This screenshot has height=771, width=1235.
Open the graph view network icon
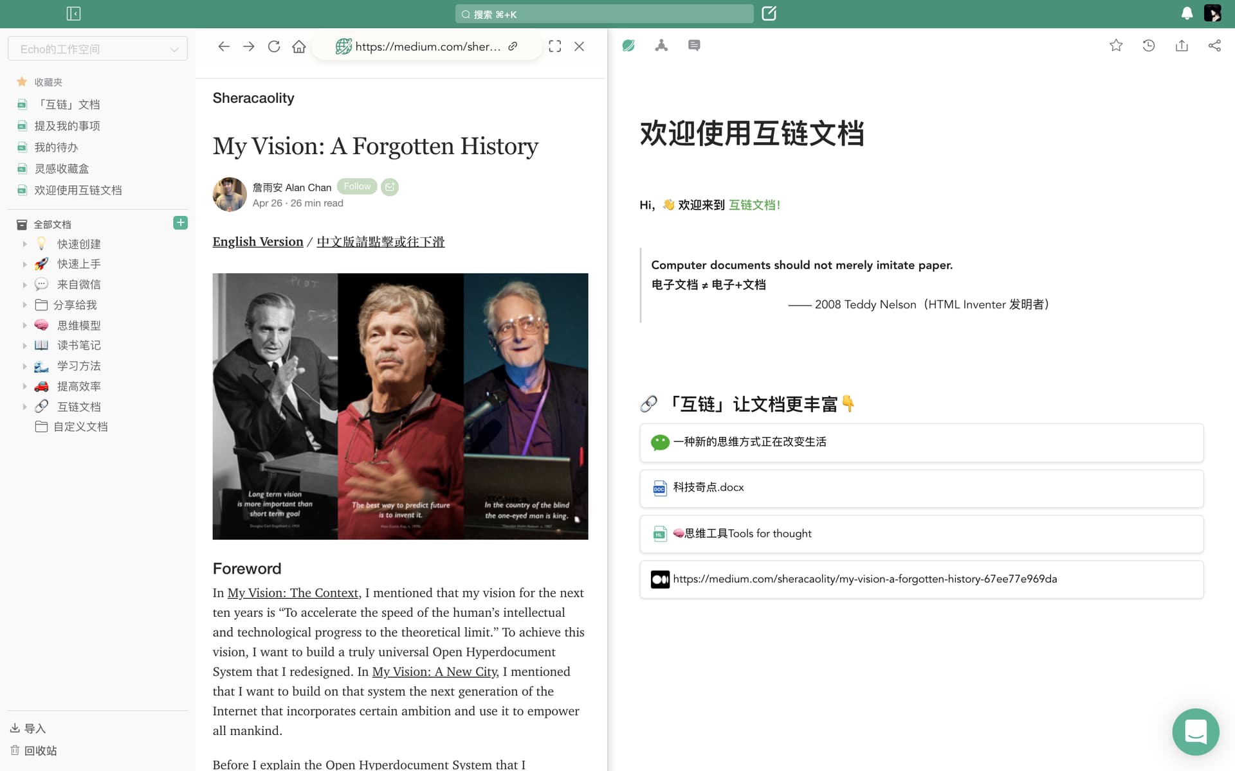click(x=661, y=46)
